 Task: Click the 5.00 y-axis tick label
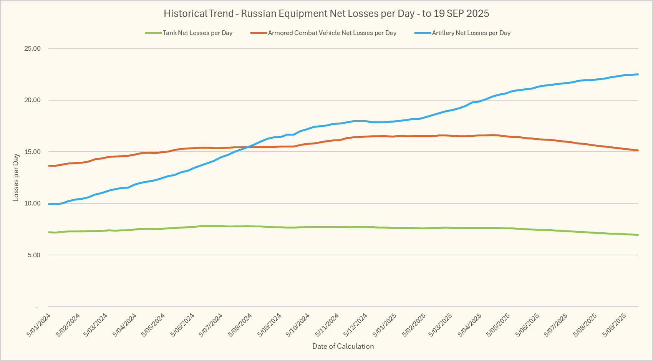tap(34, 255)
